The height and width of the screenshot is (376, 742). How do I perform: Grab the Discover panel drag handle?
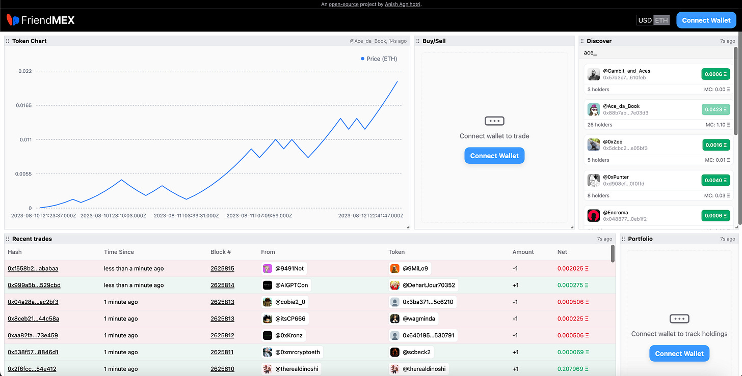[582, 41]
